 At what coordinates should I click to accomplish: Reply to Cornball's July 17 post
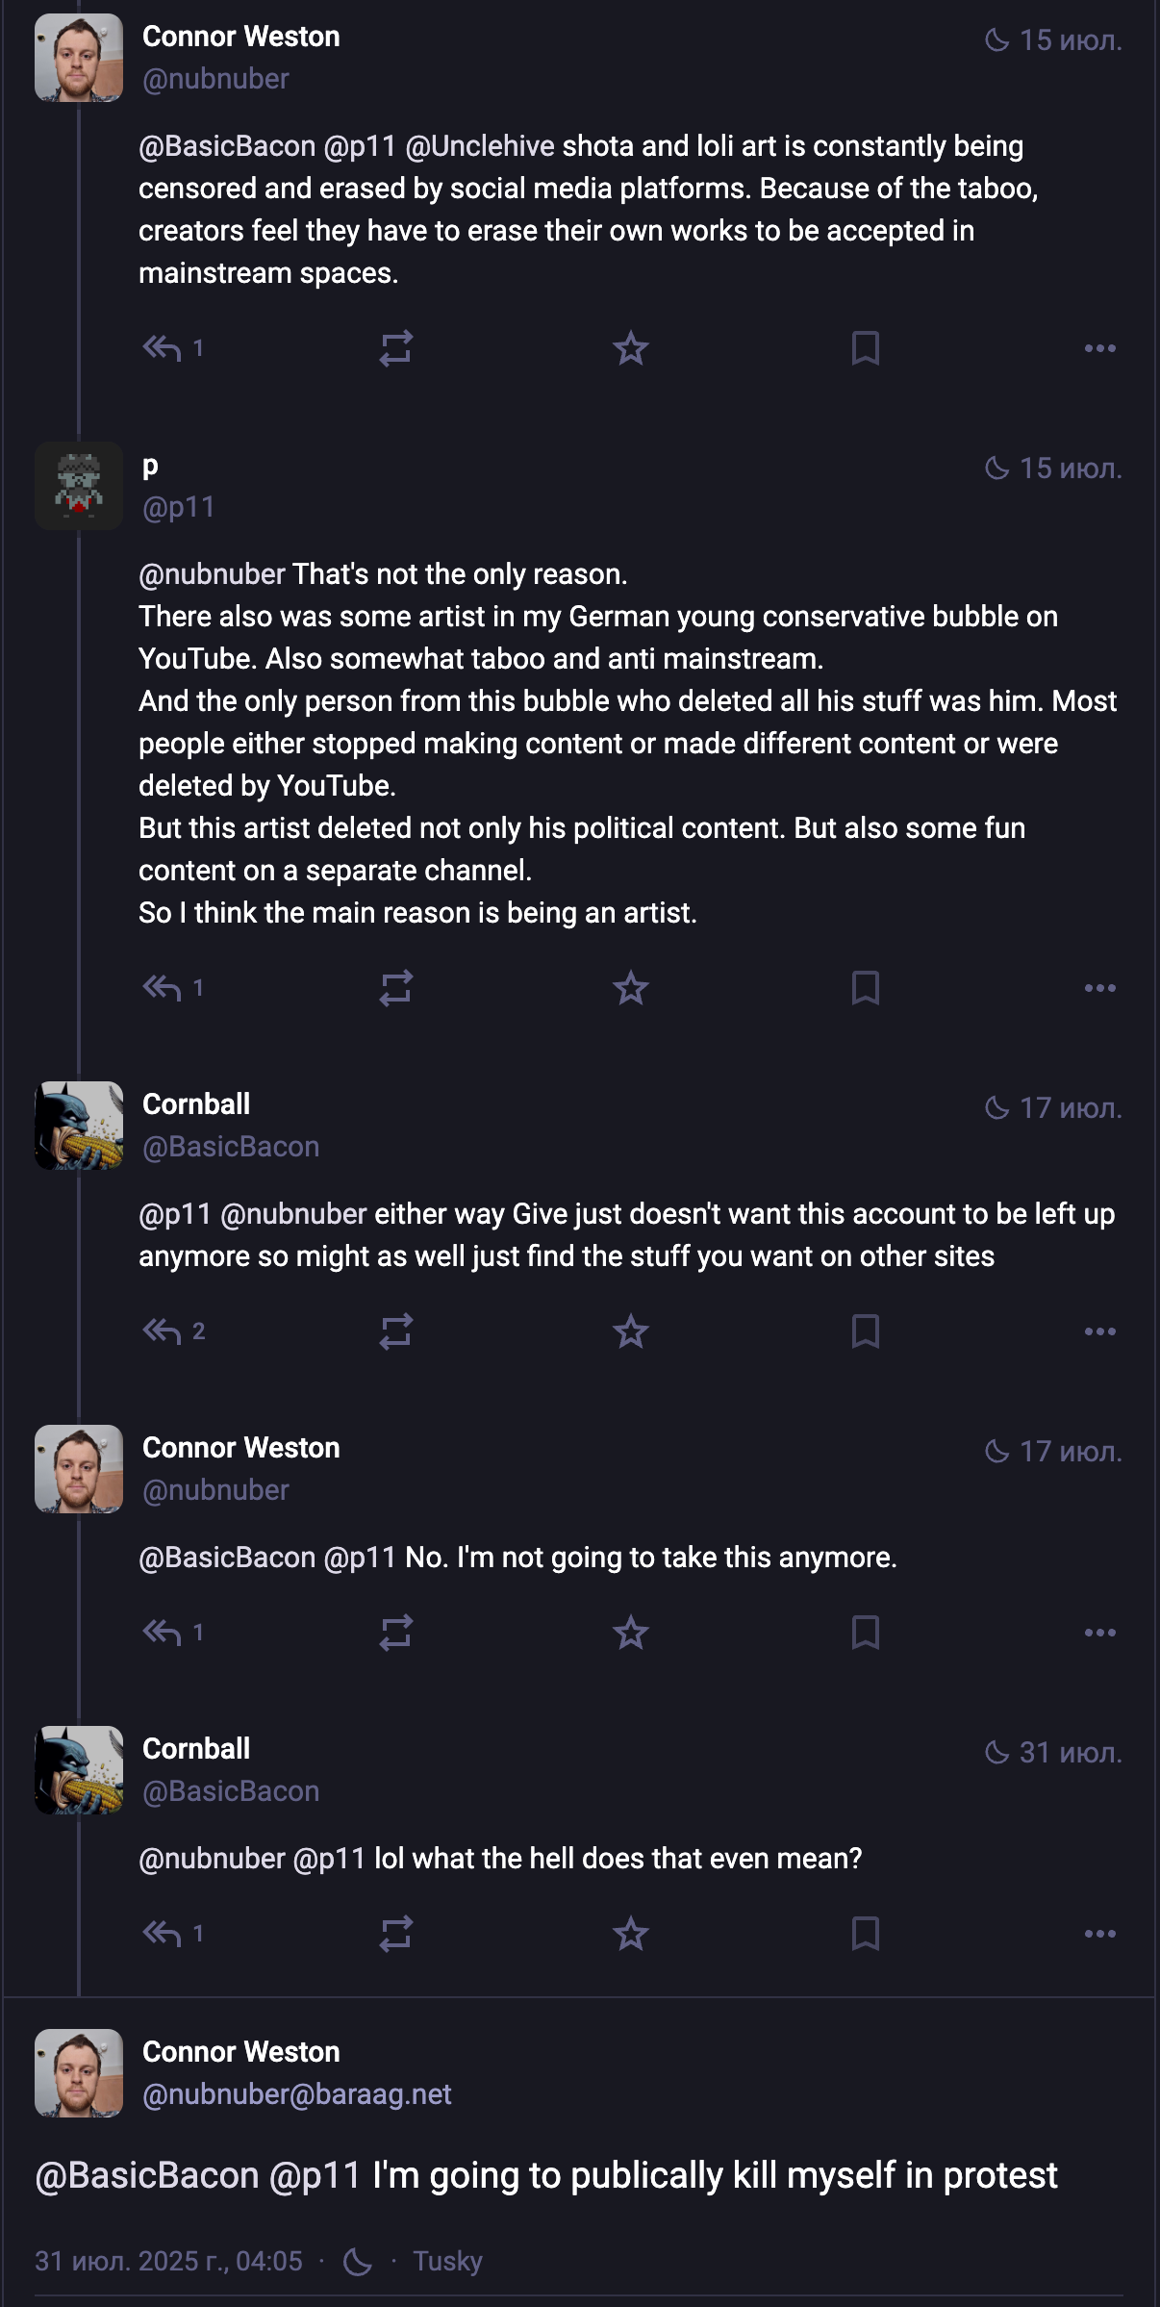[162, 1331]
